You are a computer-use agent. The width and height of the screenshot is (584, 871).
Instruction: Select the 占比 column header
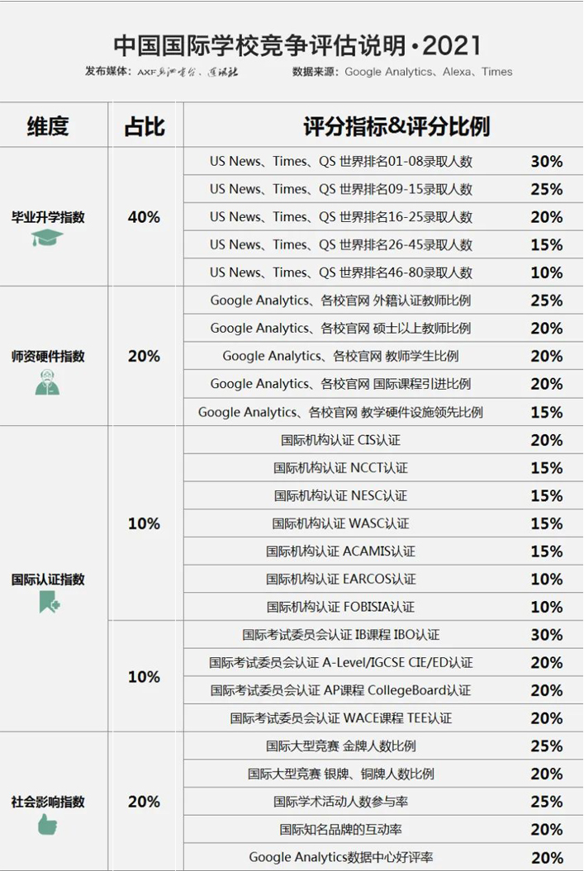coord(145,126)
